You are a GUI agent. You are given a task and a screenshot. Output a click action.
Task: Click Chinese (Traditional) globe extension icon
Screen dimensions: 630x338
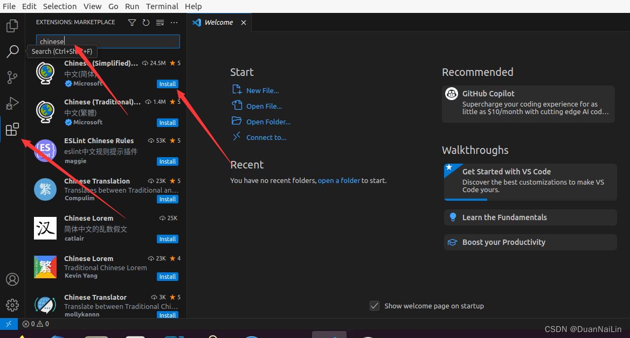click(45, 111)
